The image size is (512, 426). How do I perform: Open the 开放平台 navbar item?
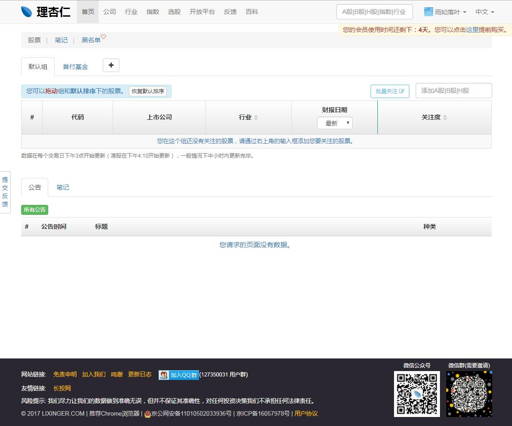pyautogui.click(x=202, y=12)
